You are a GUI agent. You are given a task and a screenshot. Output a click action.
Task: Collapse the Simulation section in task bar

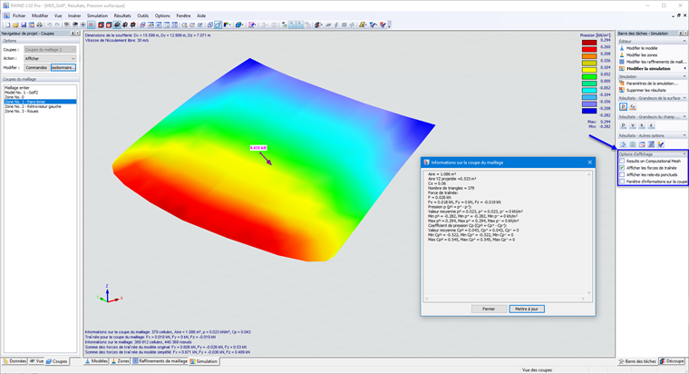point(684,76)
